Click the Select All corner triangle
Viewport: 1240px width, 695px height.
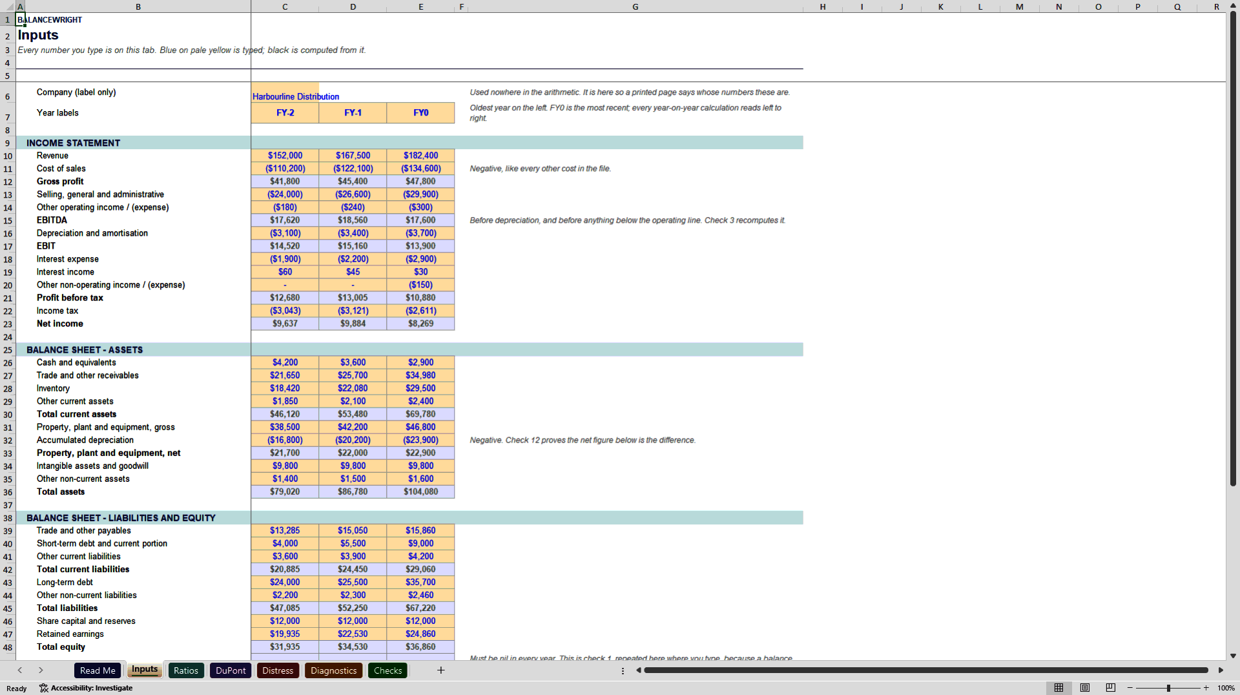coord(8,6)
